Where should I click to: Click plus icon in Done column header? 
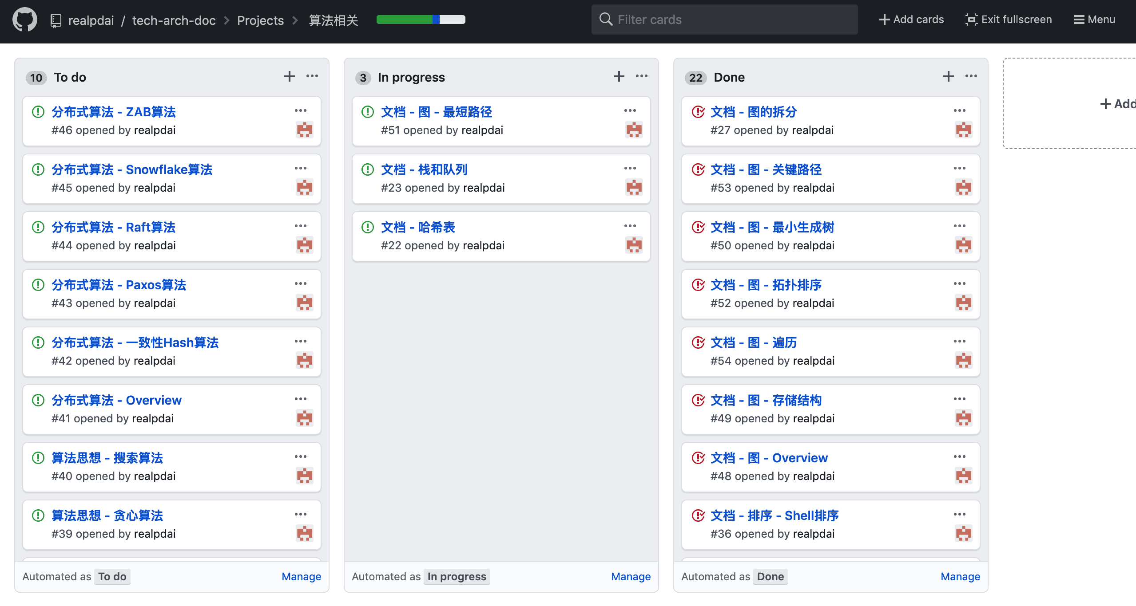948,76
